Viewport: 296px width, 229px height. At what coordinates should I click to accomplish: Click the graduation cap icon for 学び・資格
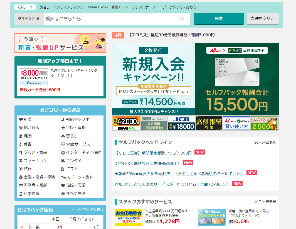click(63, 128)
